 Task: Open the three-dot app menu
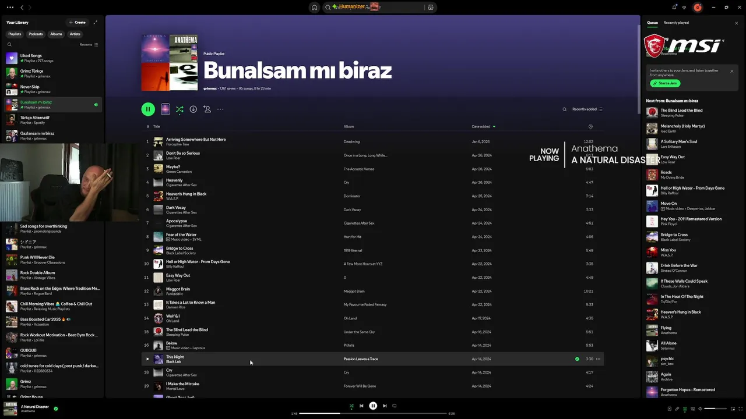click(10, 7)
